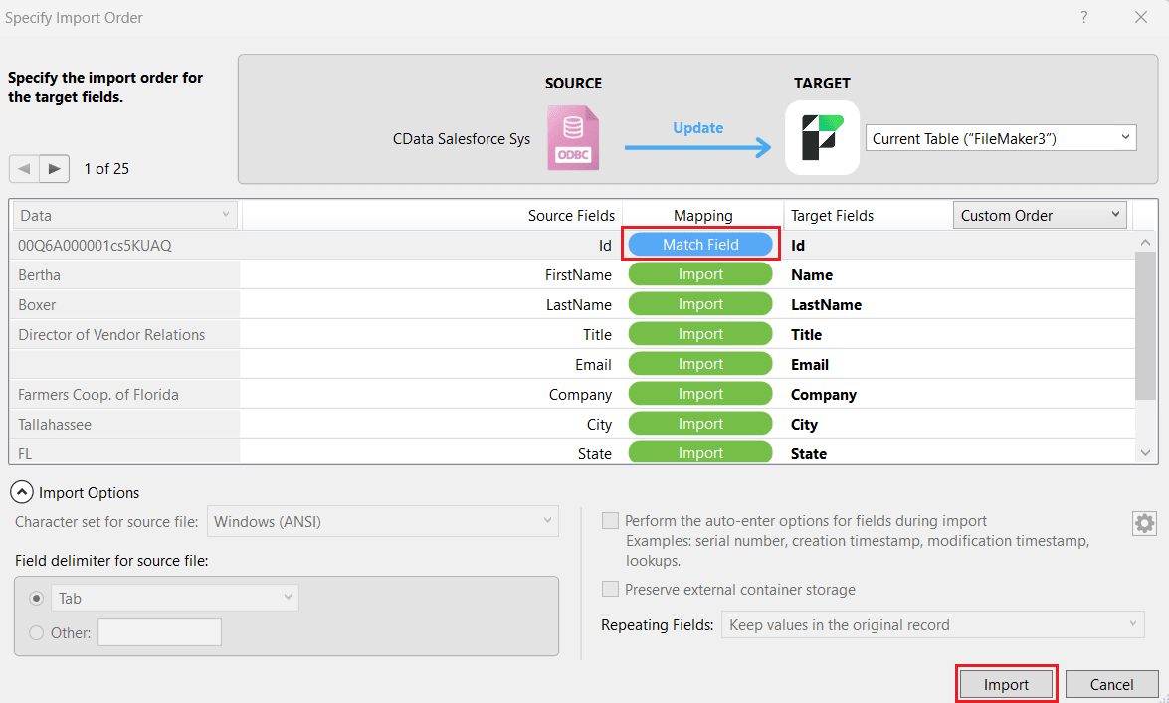Click the ODBC source database icon

click(x=573, y=140)
